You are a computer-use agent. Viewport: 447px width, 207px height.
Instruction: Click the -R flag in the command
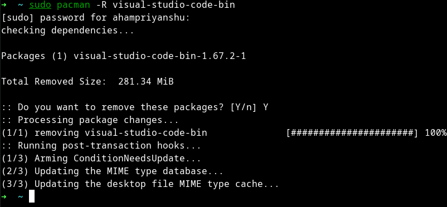(101, 5)
